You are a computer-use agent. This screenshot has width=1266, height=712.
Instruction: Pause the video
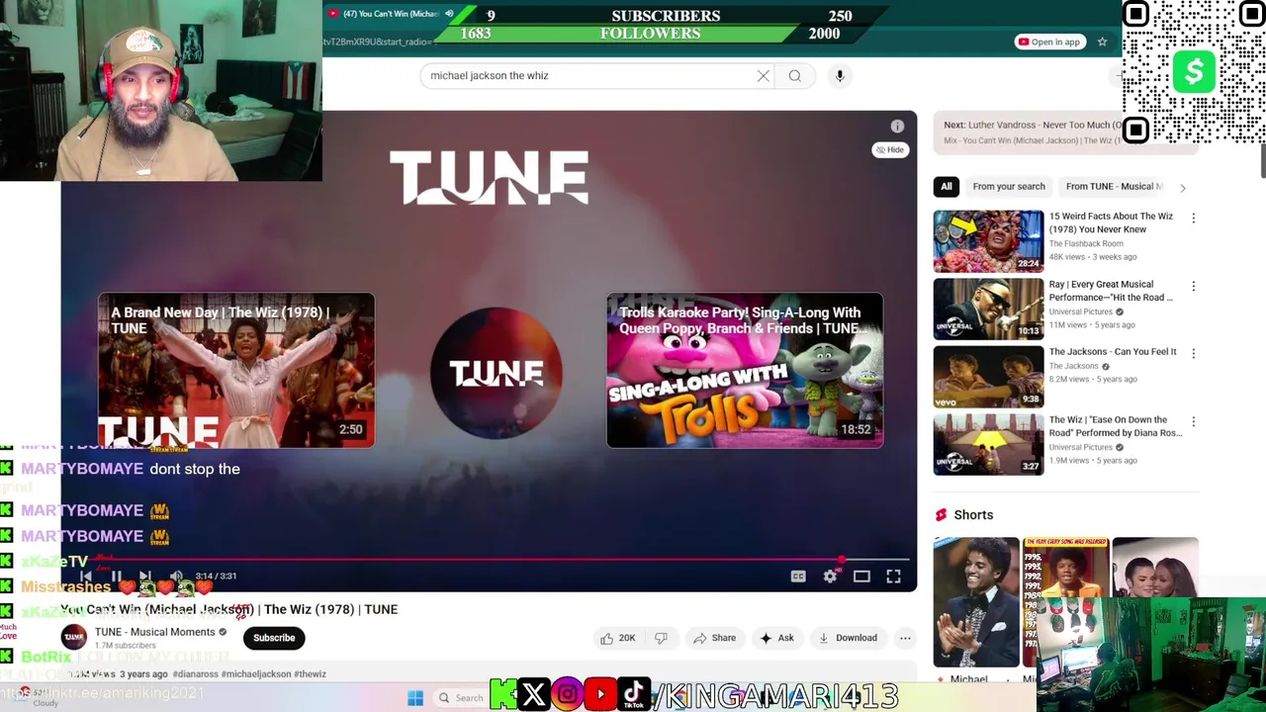(116, 577)
